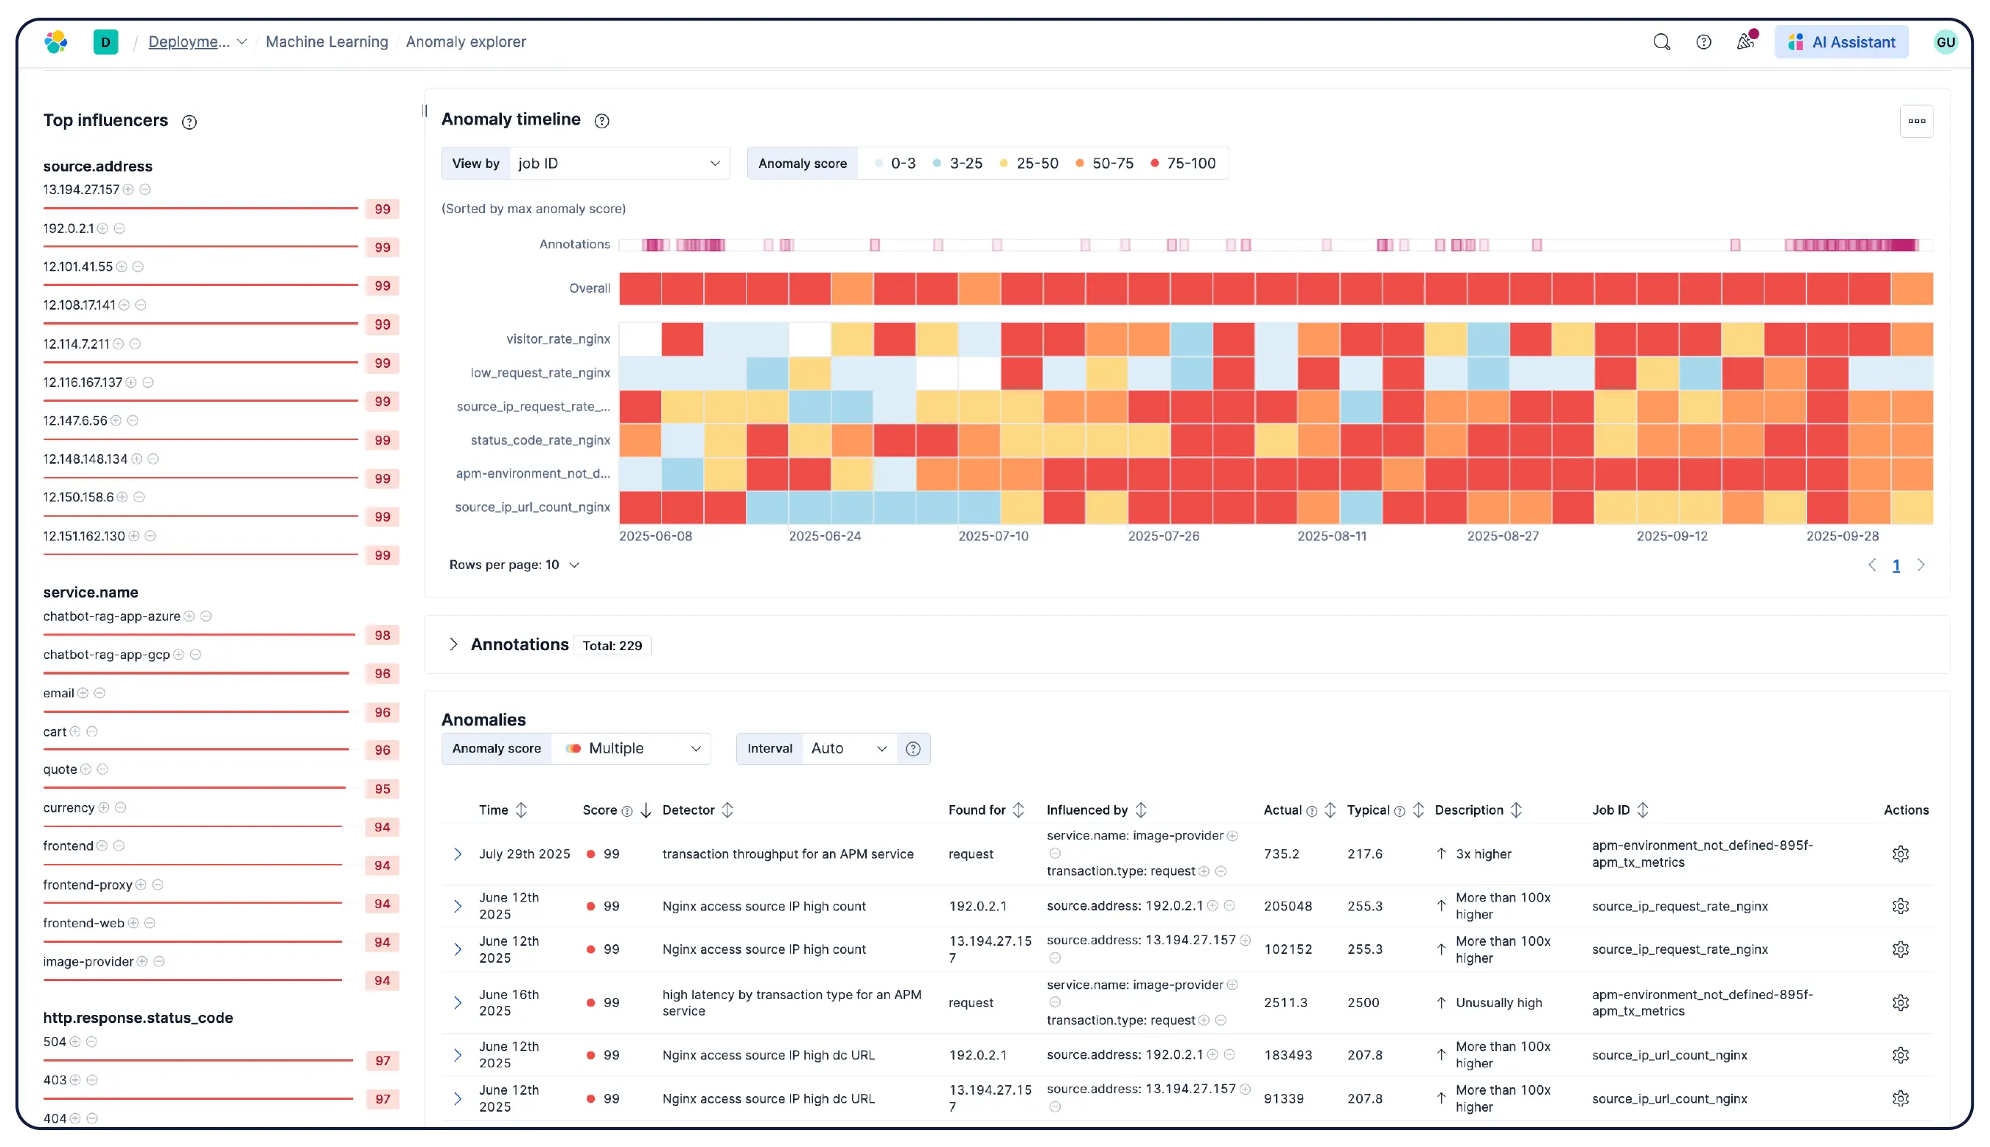Open the help question mark menu
The height and width of the screenshot is (1147, 1990).
1703,42
